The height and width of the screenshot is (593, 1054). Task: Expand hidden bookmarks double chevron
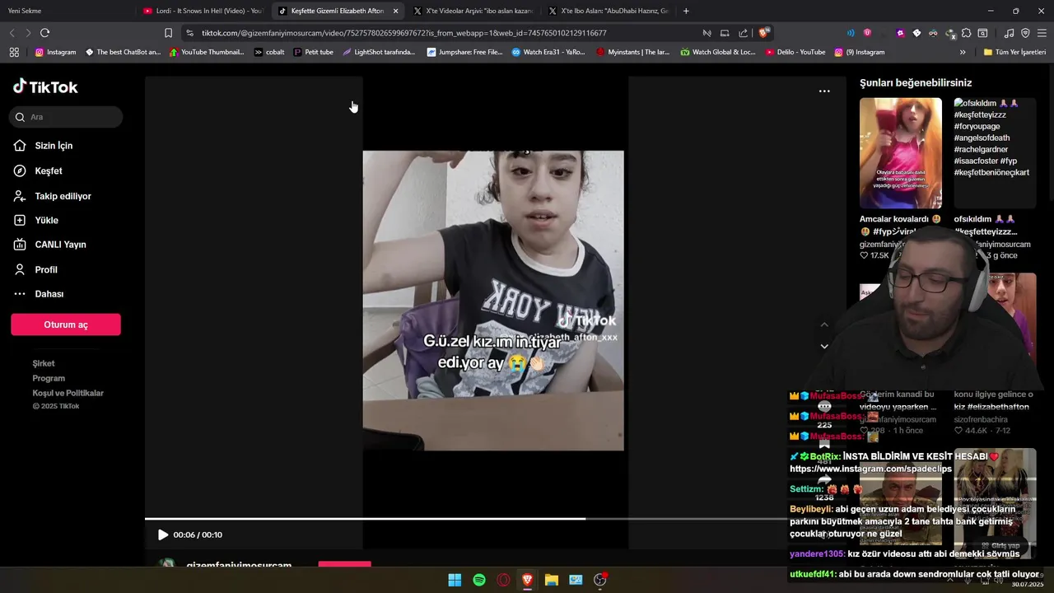[x=963, y=52]
